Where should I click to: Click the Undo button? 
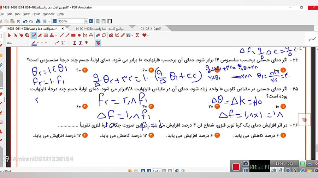click(x=25, y=21)
